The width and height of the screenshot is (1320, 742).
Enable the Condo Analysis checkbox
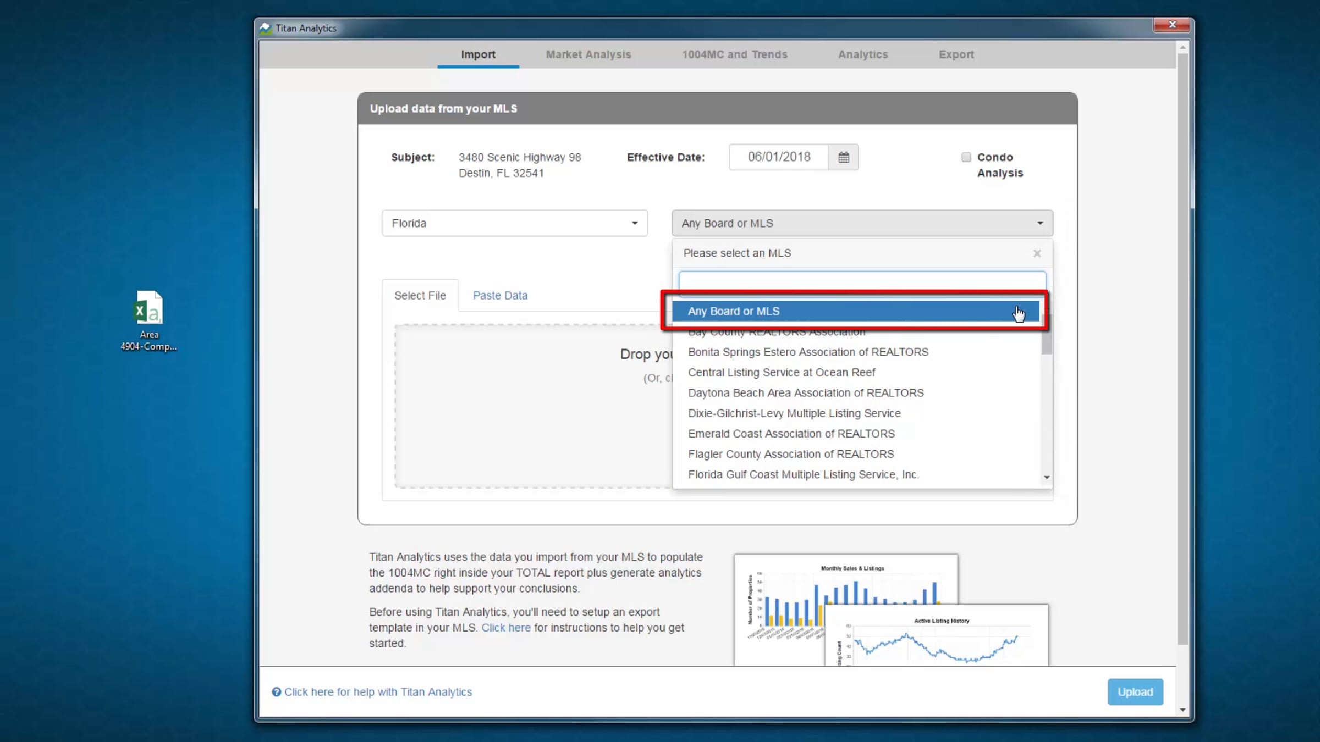coord(966,157)
